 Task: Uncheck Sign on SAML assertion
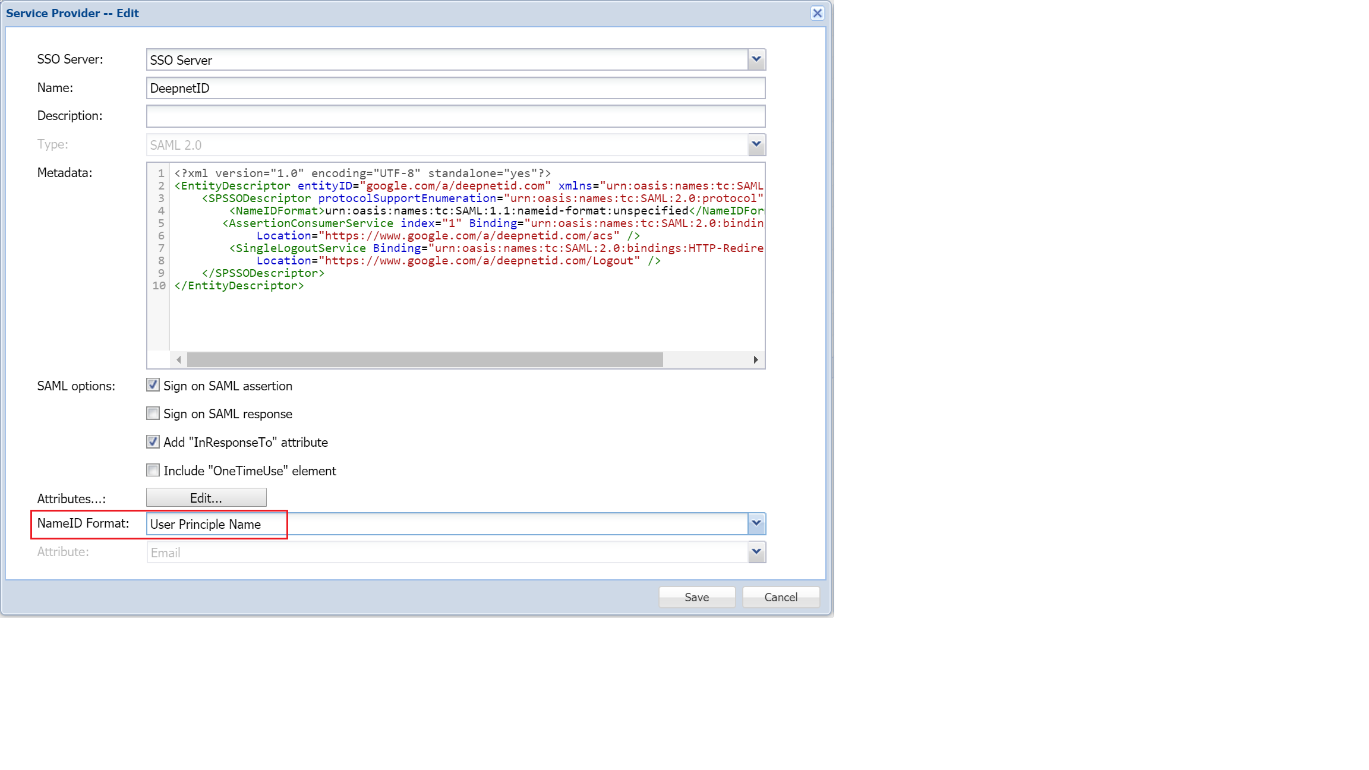(153, 385)
